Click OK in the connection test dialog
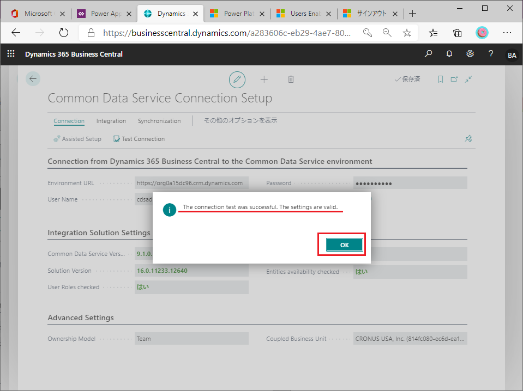This screenshot has height=391, width=523. tap(345, 245)
